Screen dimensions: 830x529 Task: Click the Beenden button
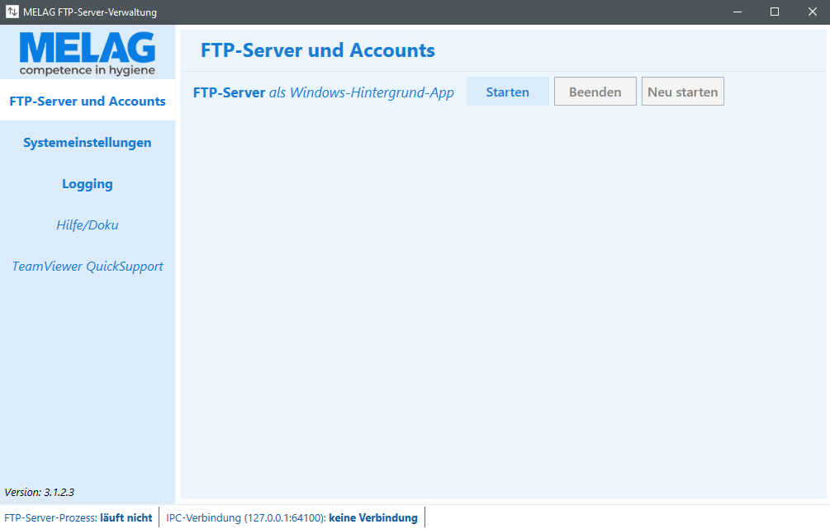coord(595,92)
